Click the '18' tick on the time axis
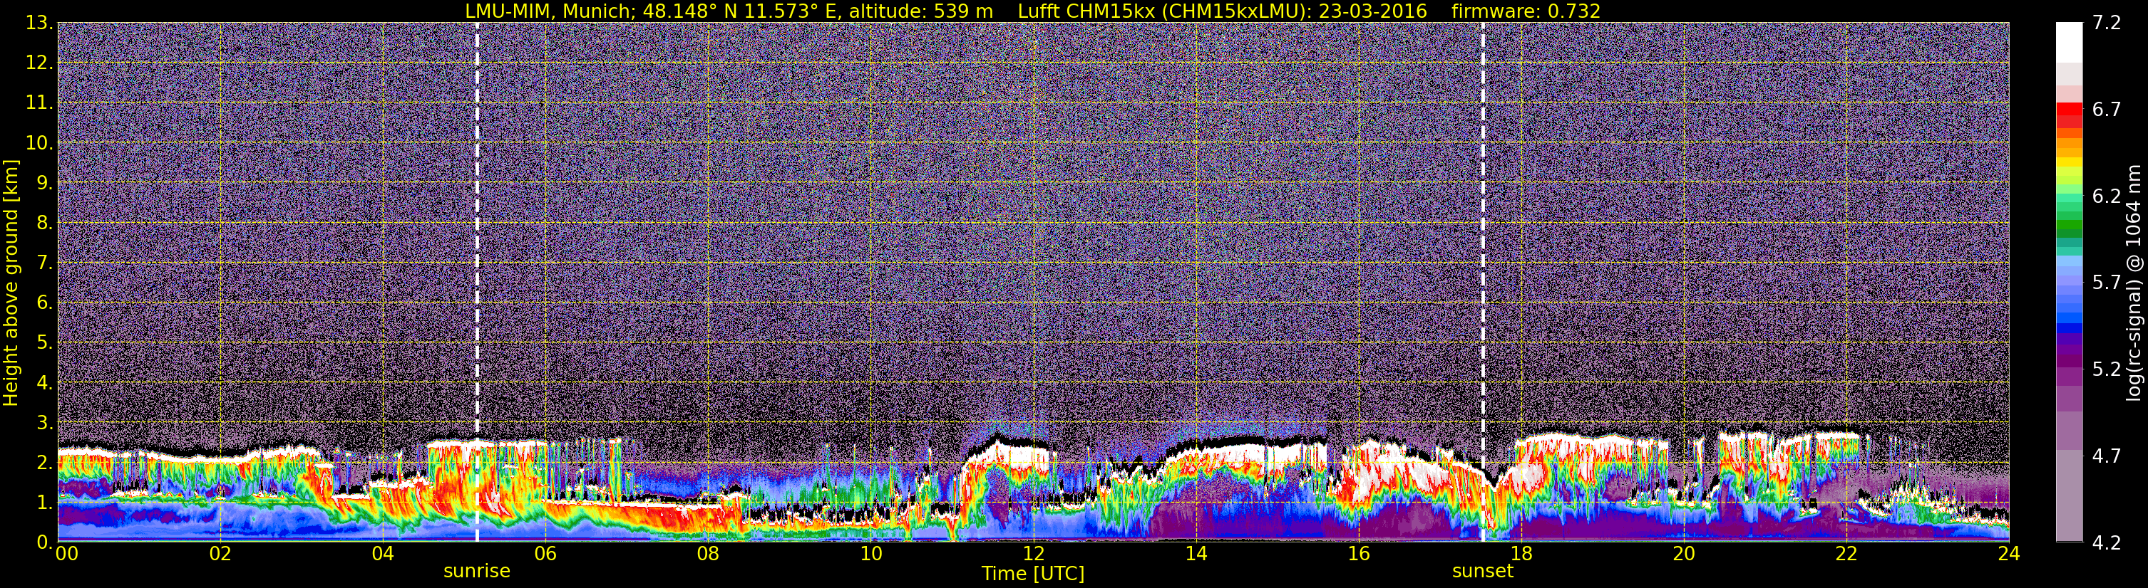 [1521, 554]
